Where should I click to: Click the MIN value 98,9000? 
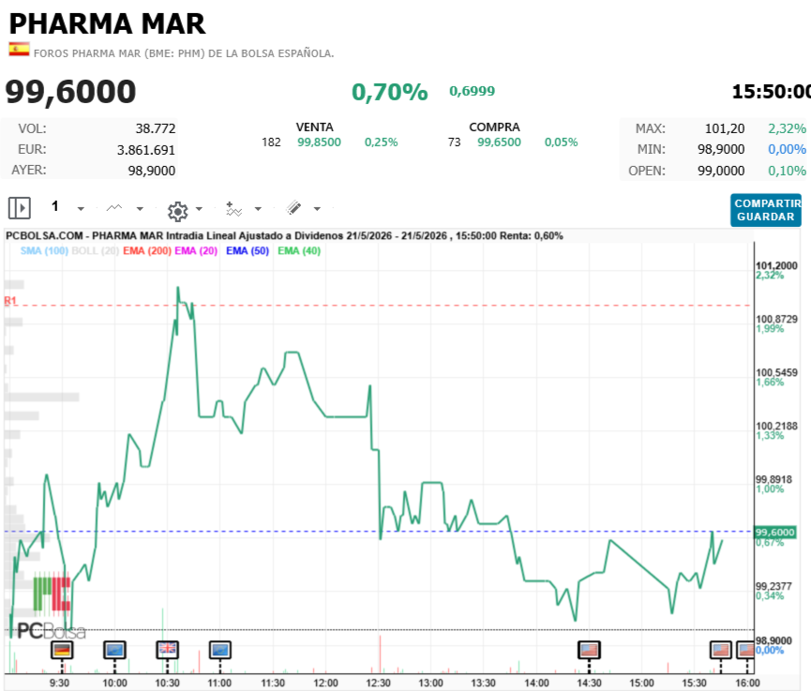(721, 149)
